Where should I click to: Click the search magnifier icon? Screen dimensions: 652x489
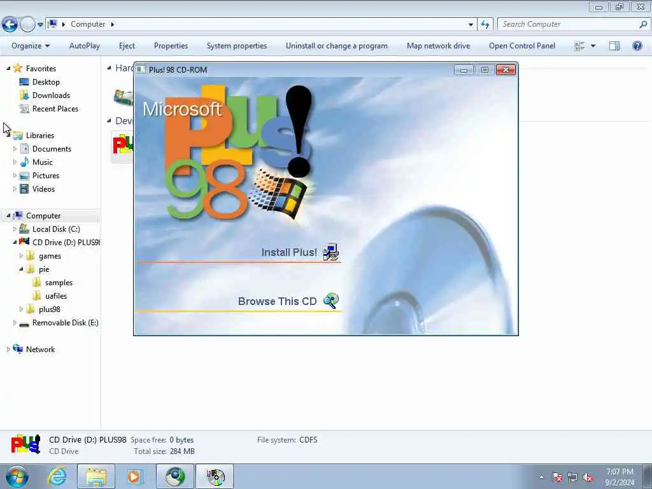click(x=643, y=25)
